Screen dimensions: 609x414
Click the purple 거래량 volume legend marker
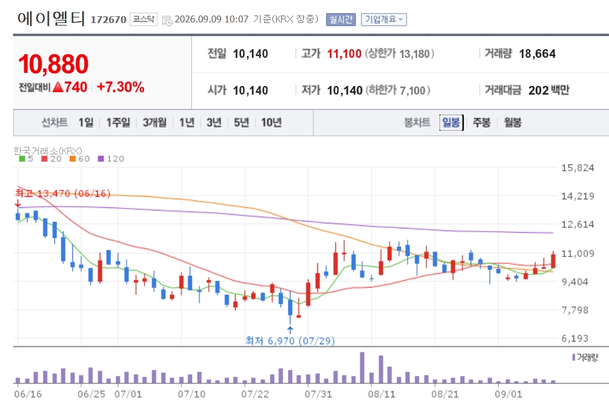tap(573, 357)
